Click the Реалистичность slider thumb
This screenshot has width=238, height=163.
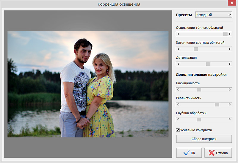tap(217, 104)
